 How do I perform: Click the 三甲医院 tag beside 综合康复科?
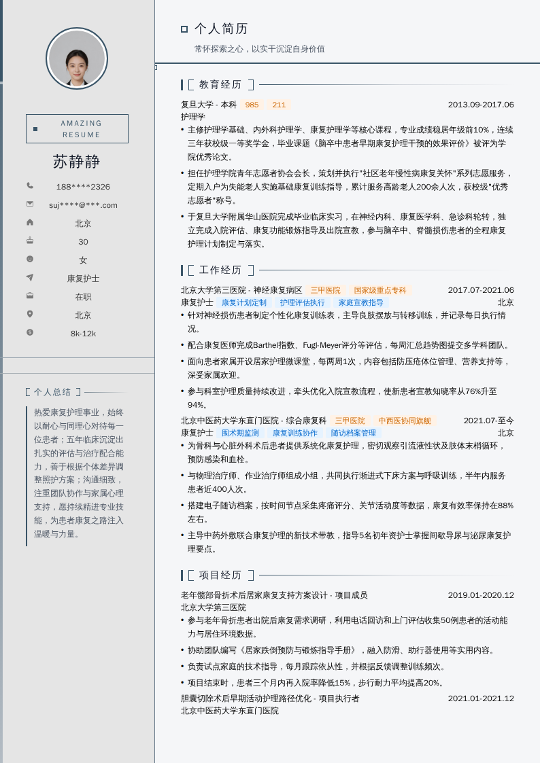[350, 421]
